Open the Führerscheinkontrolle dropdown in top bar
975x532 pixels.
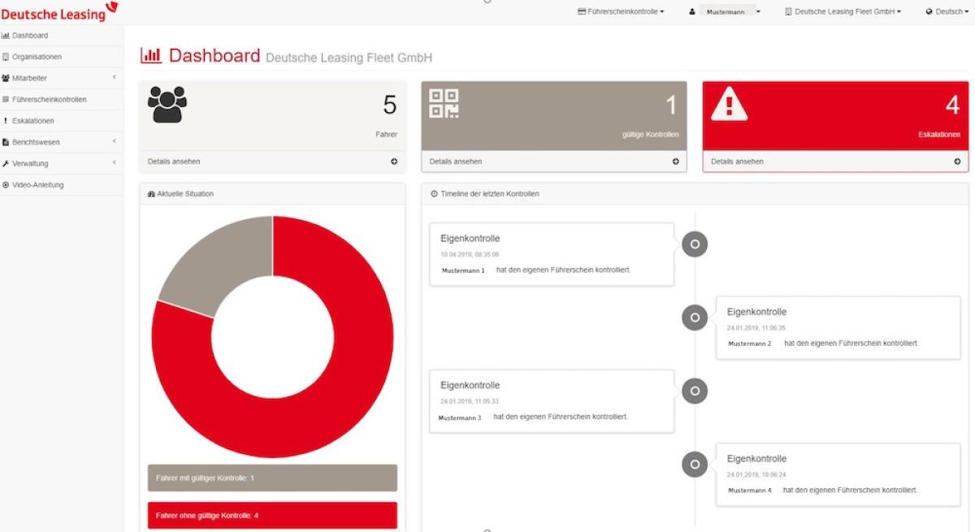point(621,12)
